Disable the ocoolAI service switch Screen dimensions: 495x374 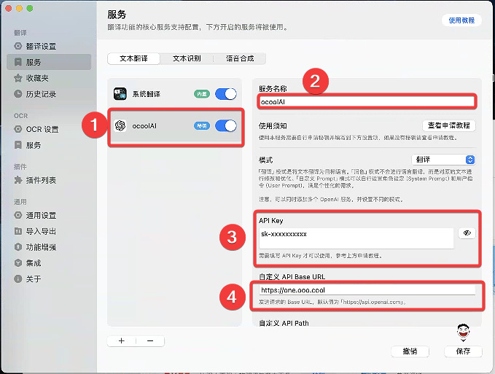tap(226, 125)
